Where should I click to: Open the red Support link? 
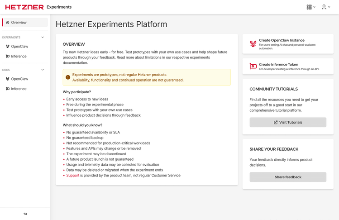(x=72, y=176)
